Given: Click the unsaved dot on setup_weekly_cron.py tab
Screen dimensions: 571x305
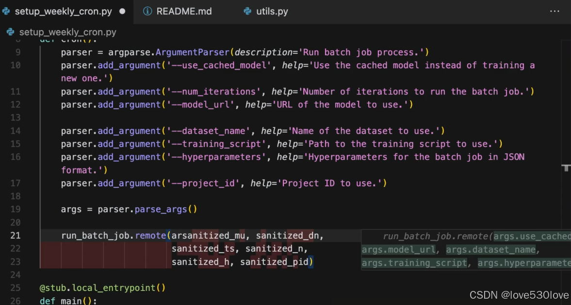Looking at the screenshot, I should coord(122,11).
